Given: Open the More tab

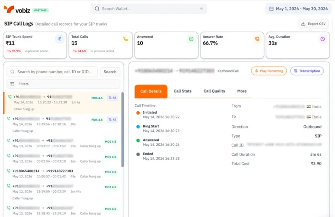Looking at the screenshot, I should tap(242, 91).
